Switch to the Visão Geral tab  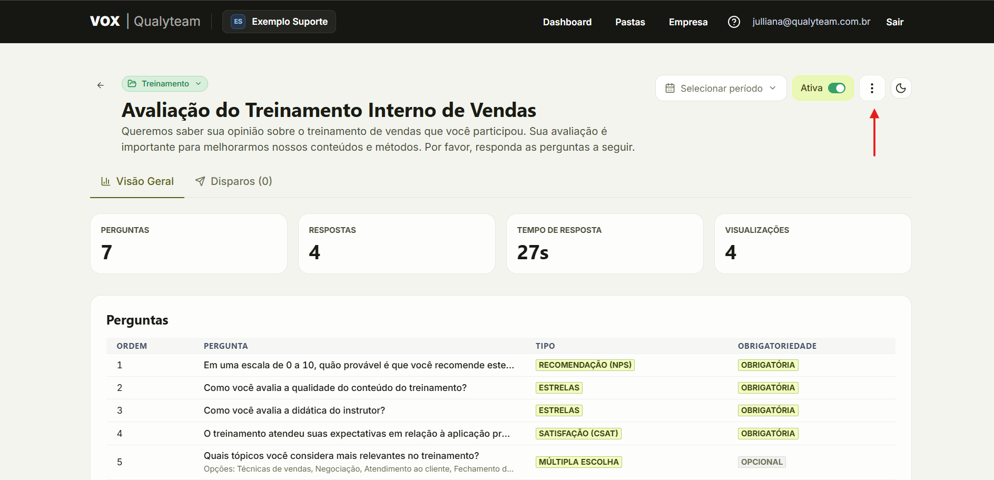tap(137, 181)
